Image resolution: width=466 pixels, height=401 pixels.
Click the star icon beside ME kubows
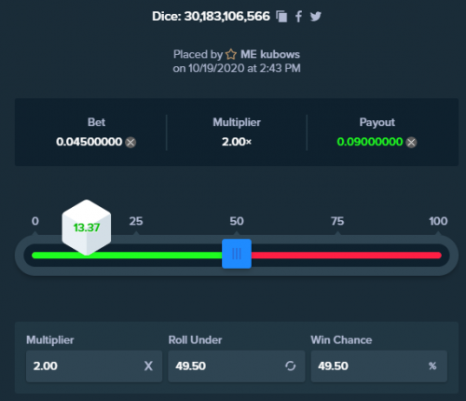231,54
